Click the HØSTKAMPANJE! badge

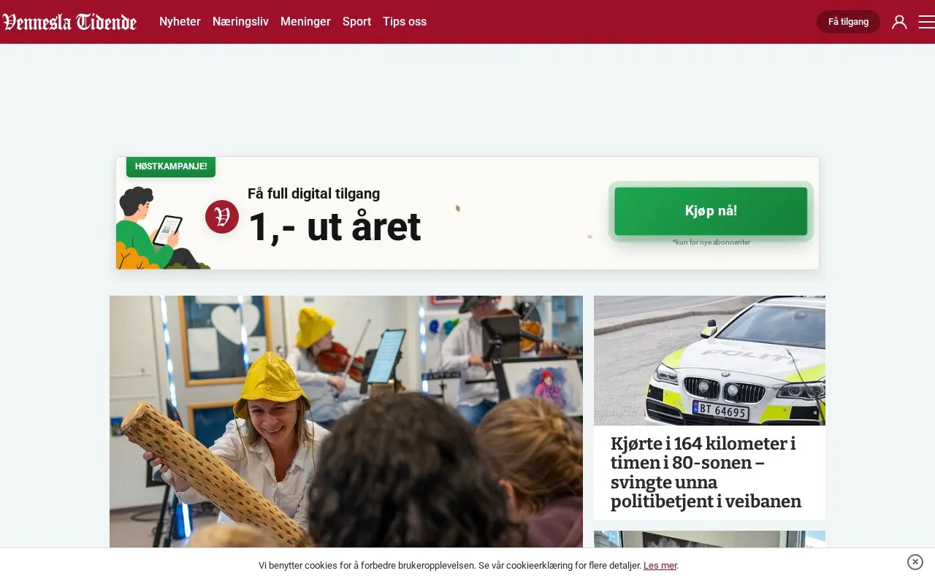(171, 166)
